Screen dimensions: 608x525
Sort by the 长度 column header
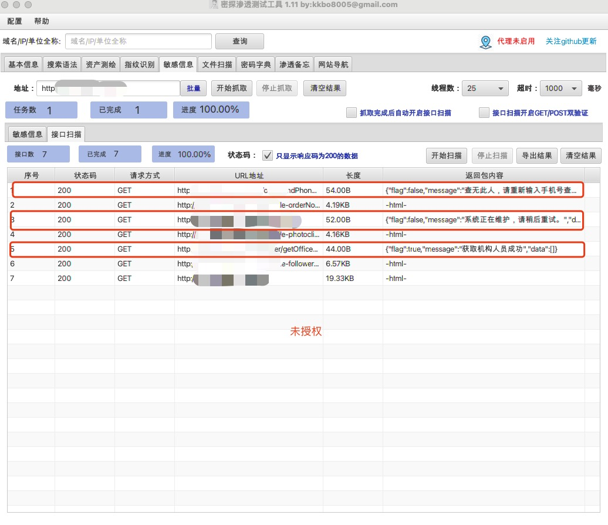[353, 175]
